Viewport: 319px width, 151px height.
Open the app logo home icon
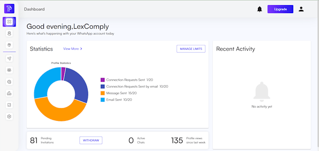9,9
